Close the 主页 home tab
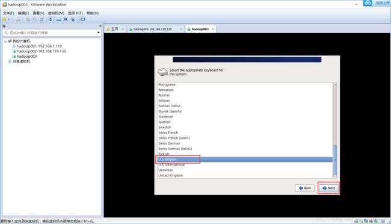 (123, 29)
